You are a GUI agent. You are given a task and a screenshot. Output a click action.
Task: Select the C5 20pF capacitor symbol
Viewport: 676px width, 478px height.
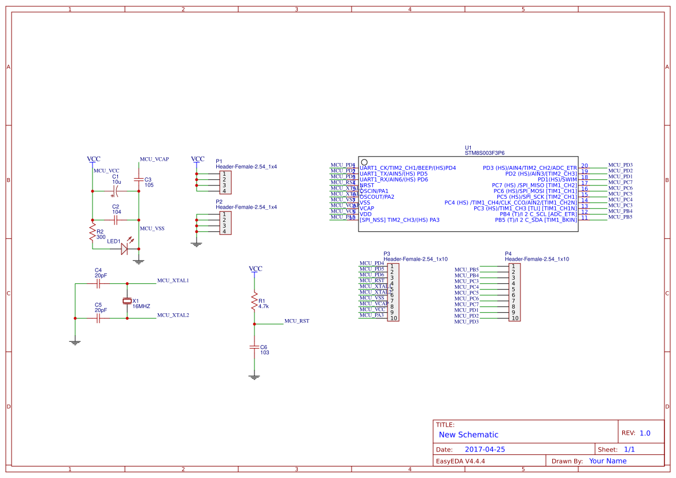coord(98,318)
